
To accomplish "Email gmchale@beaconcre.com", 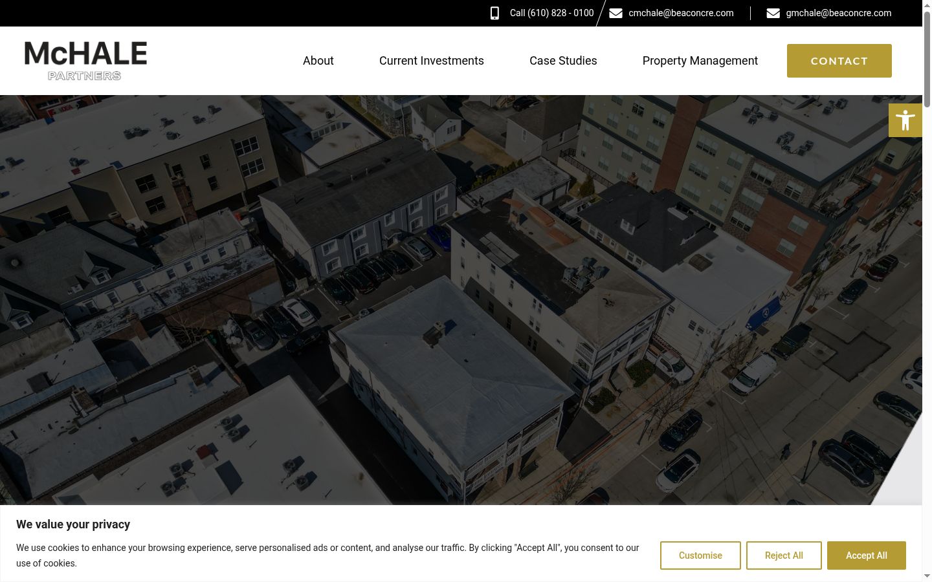I will [838, 13].
